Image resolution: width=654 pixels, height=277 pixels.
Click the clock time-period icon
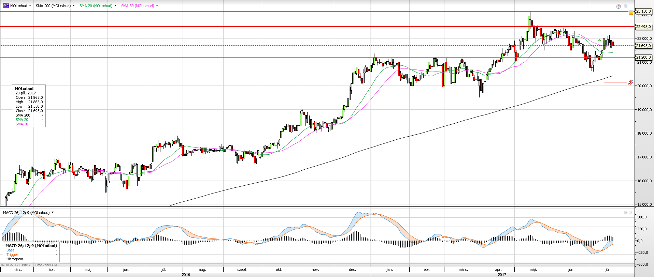click(x=618, y=6)
